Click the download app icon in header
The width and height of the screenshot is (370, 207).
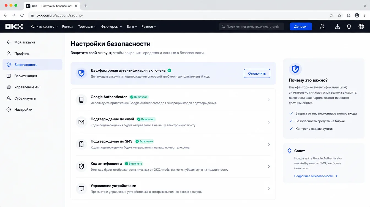338,26
